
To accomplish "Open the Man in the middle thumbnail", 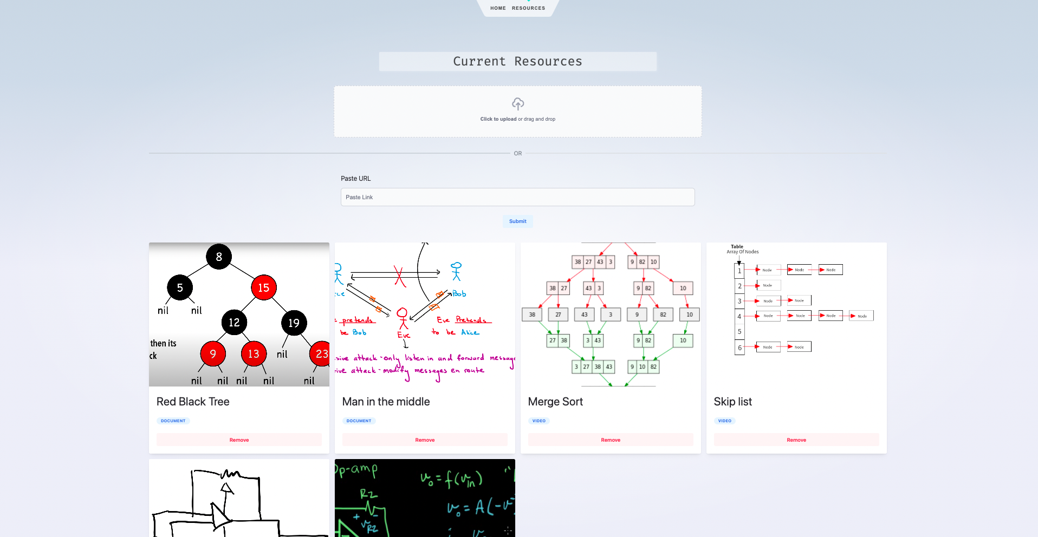I will tap(425, 315).
